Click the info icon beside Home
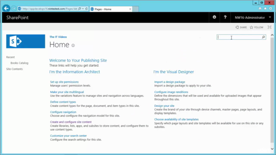Image resolution: width=276 pixels, height=155 pixels. pos(73,46)
